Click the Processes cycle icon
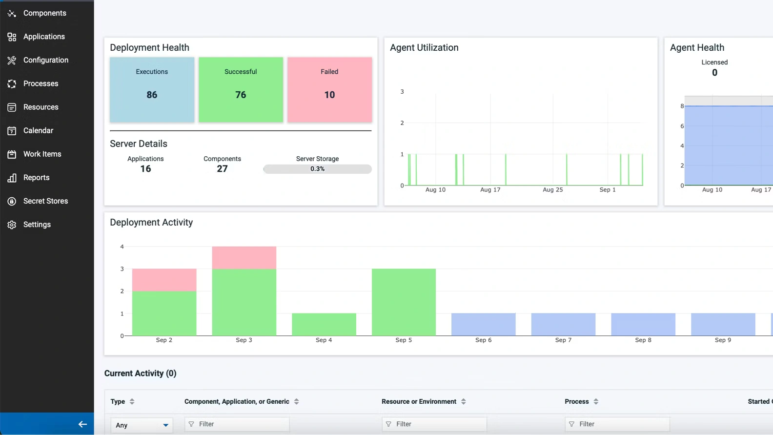773x435 pixels. 12,83
